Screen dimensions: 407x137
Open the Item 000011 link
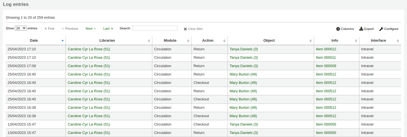[x=326, y=58]
